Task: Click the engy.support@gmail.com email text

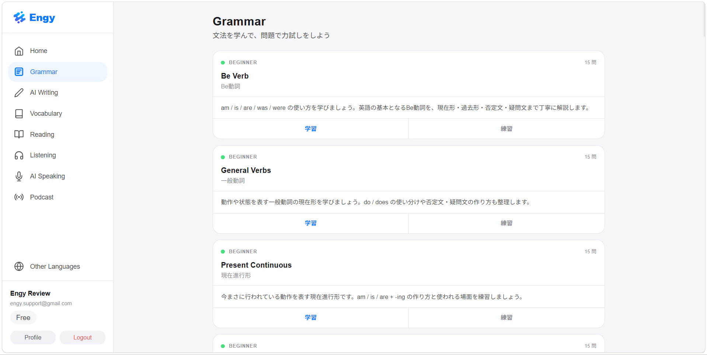Action: pos(41,303)
